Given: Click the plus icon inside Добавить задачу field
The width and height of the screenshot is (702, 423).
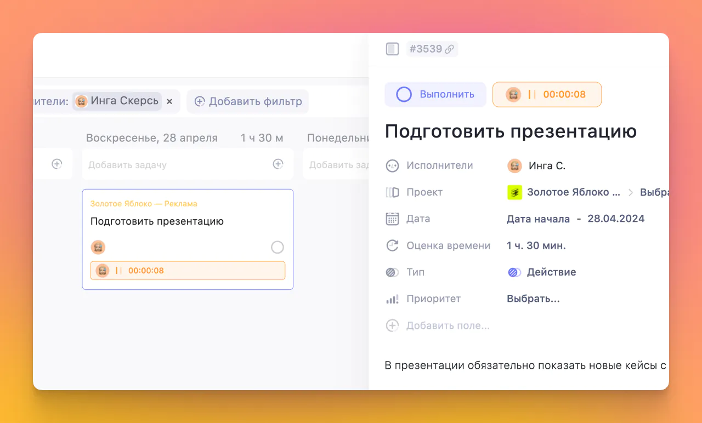Looking at the screenshot, I should (x=278, y=164).
